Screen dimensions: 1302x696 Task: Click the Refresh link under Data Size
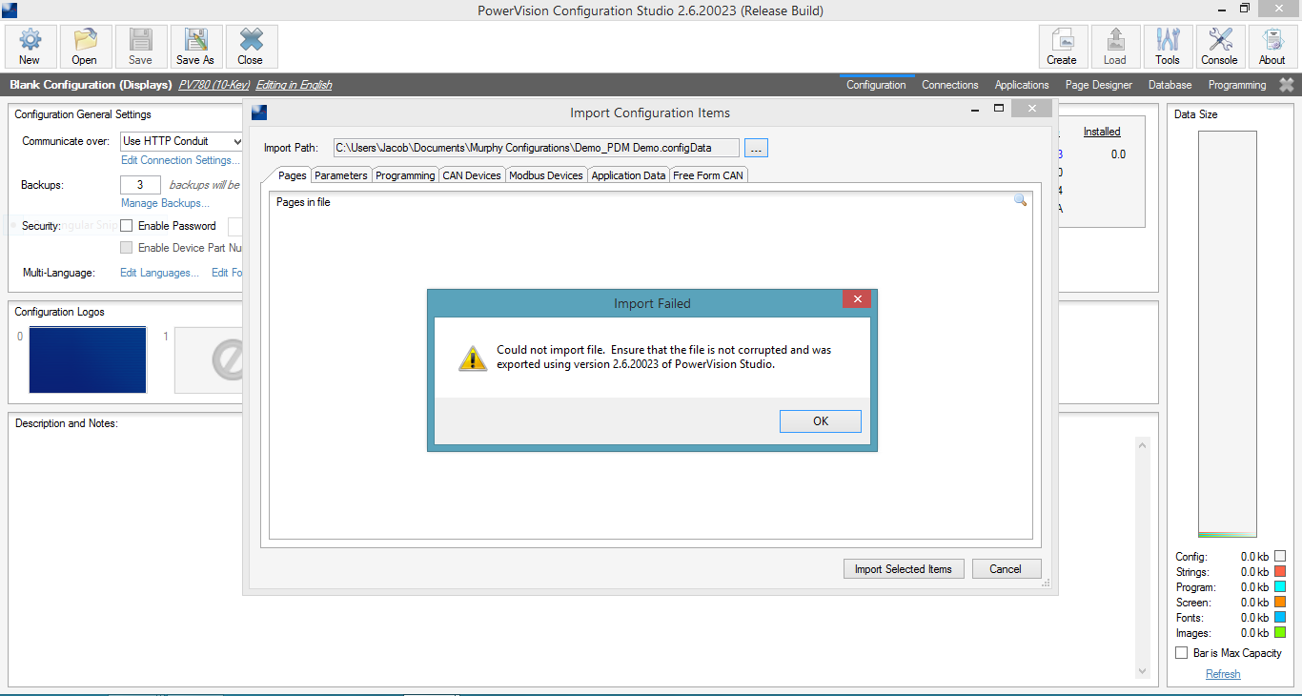[x=1223, y=674]
